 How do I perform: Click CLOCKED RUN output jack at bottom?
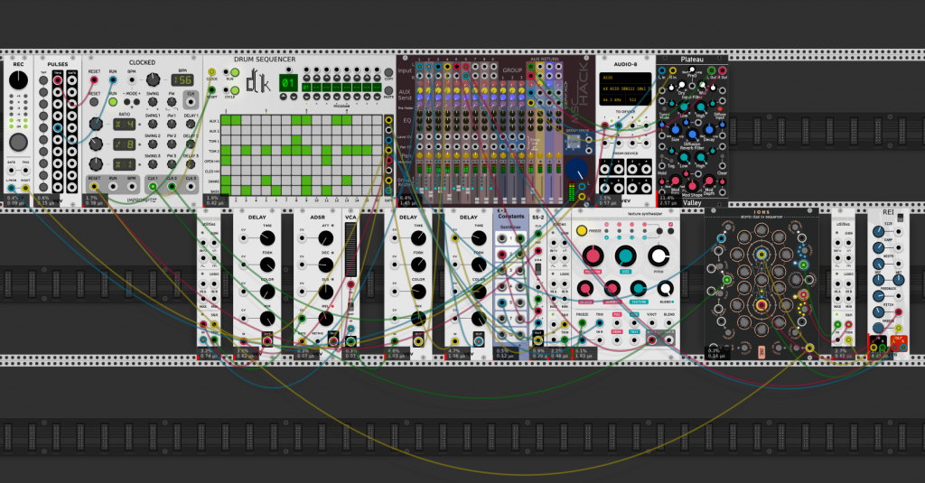[113, 186]
